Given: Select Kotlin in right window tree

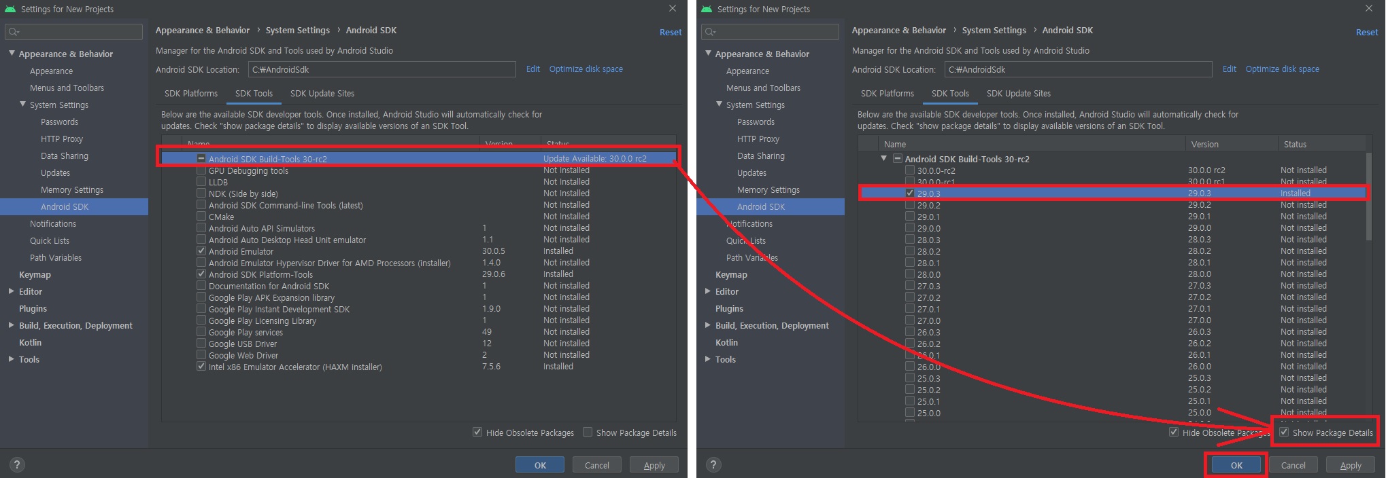Looking at the screenshot, I should [726, 342].
